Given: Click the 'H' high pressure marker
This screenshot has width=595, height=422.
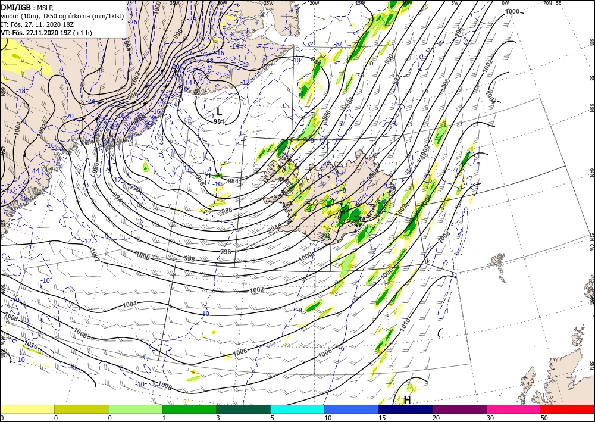Looking at the screenshot, I should click(407, 400).
